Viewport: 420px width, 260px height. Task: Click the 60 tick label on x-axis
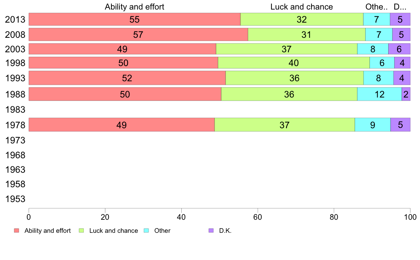pos(257,217)
